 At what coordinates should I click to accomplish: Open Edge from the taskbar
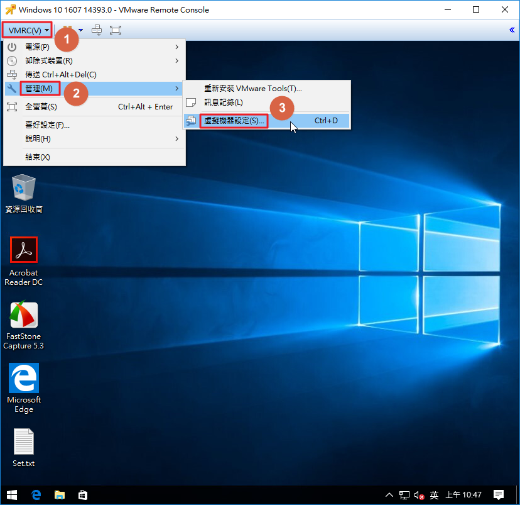click(36, 495)
